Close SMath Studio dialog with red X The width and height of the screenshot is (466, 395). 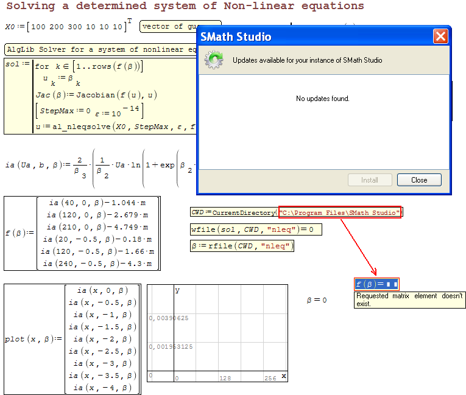point(440,37)
